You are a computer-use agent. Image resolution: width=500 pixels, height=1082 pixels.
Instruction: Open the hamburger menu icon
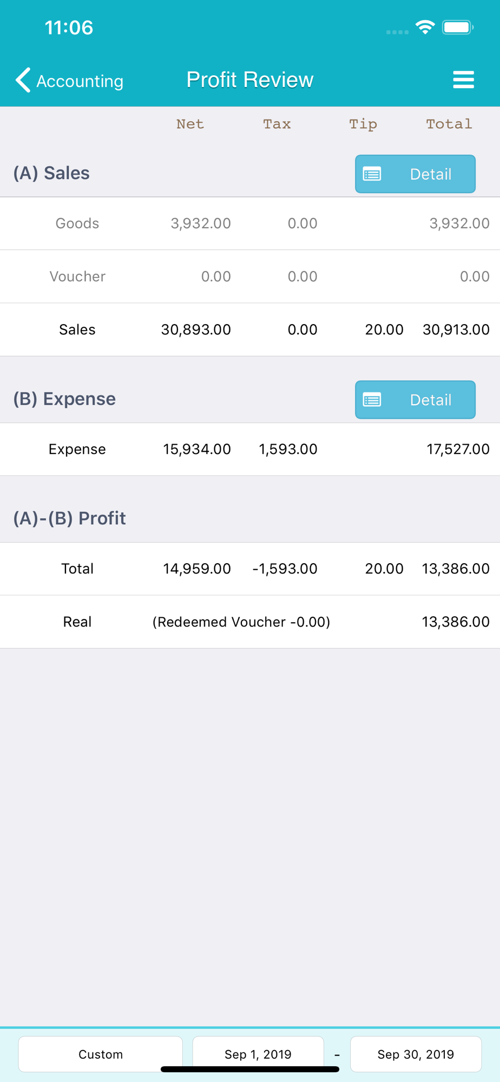(x=463, y=80)
